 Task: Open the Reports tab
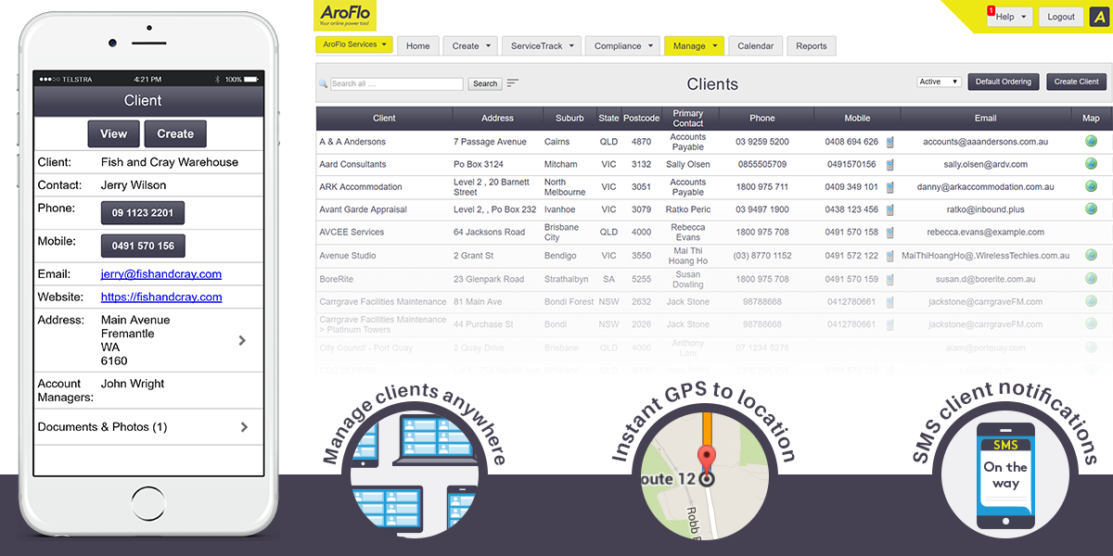(812, 45)
